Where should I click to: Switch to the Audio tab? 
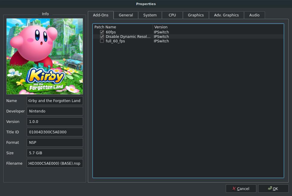(x=255, y=15)
